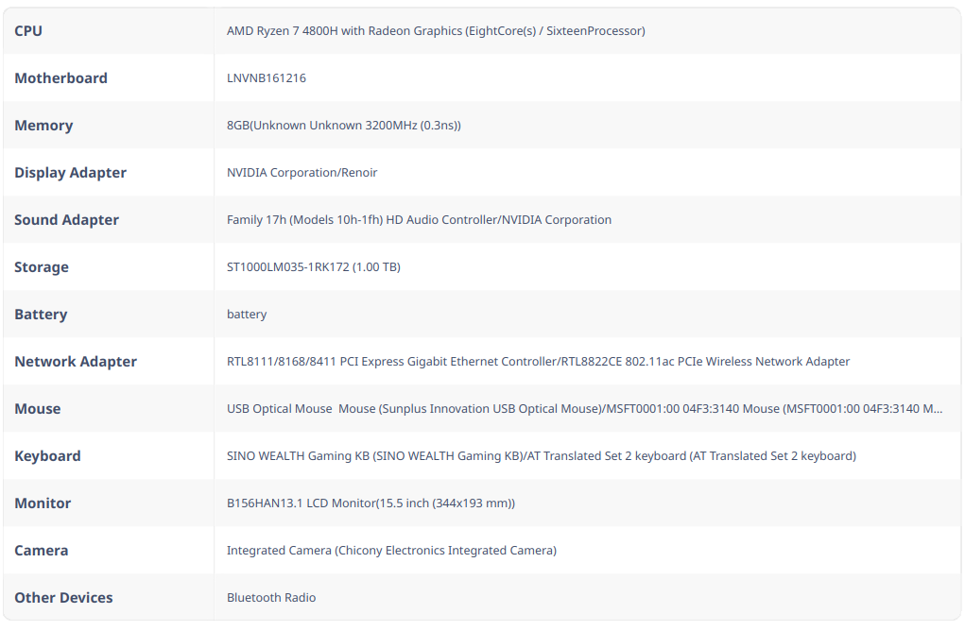Select the Other Devices row label
This screenshot has width=965, height=631.
[x=63, y=597]
